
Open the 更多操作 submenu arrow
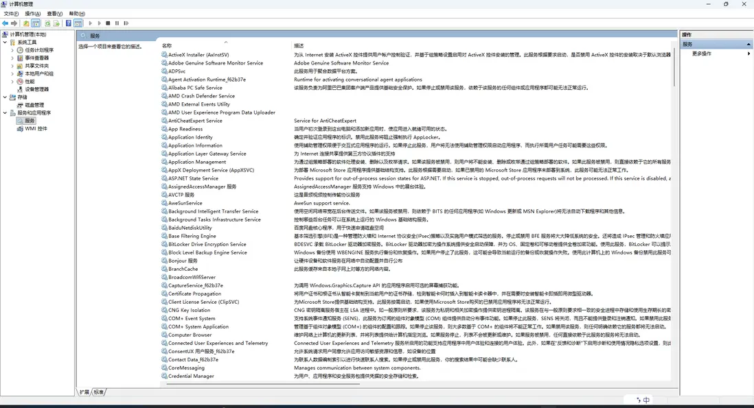(x=749, y=53)
